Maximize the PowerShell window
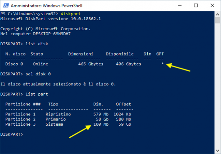Screen dimensions: 221x154 (x=196, y=5)
